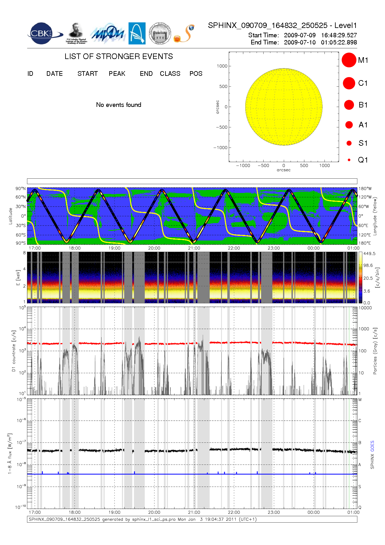Screen dimensions: 385x545
Task: Select the small Q1 red dot legend marker
Action: click(349, 160)
